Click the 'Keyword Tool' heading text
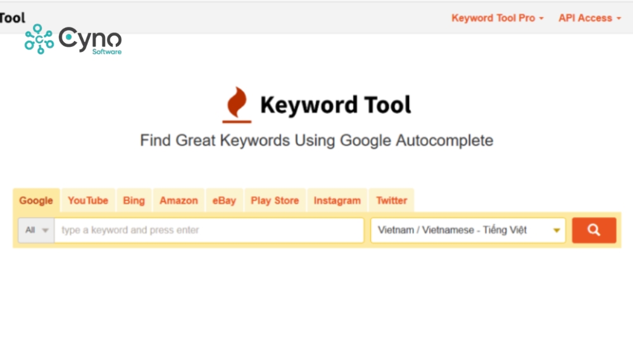The image size is (633, 348). coord(335,104)
